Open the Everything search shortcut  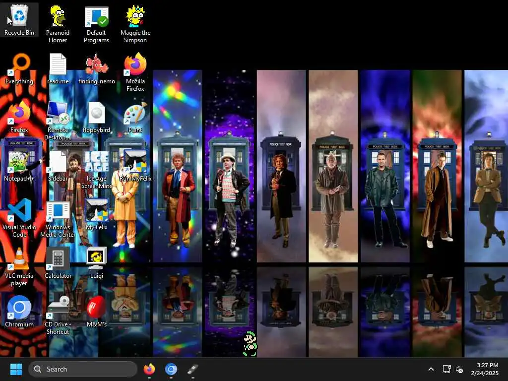[x=19, y=68]
